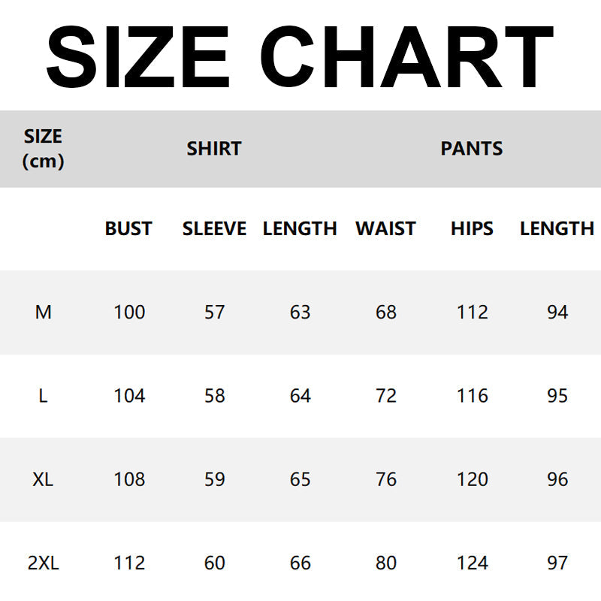Select the L size row label
The width and height of the screenshot is (601, 601).
43,396
